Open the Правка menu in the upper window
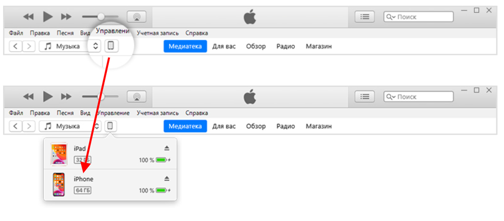Screen dimensions: 504x221 click(x=40, y=33)
